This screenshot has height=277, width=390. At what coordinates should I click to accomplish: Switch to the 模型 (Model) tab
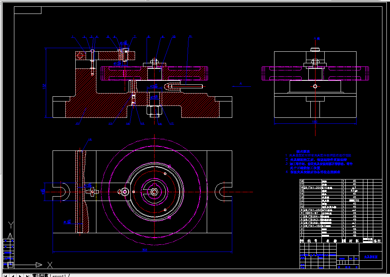(39, 275)
